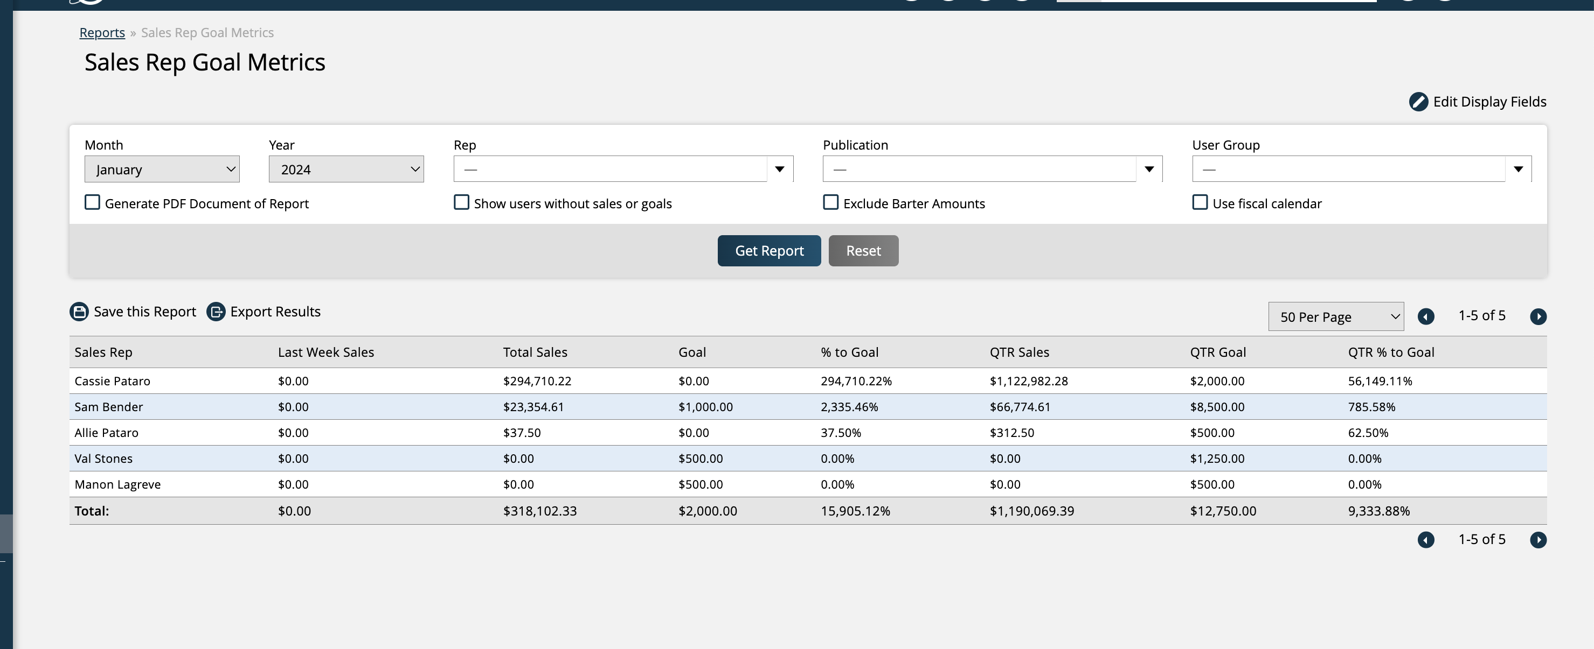Click the % to Goal column header
The image size is (1594, 649).
[849, 352]
